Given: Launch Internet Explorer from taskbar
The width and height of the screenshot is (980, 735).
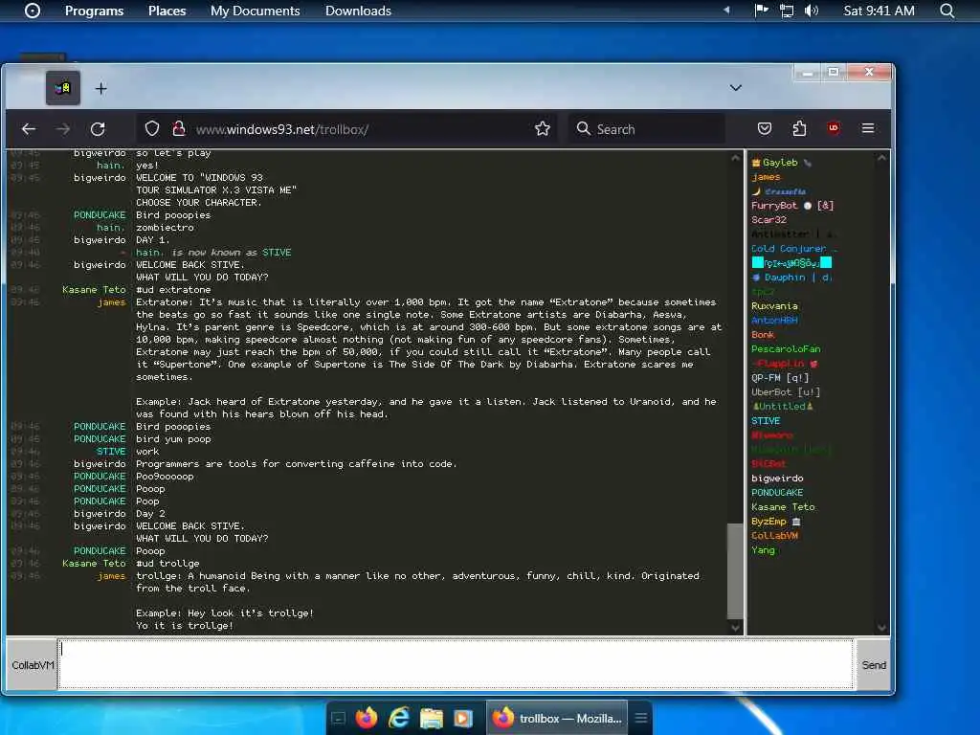Looking at the screenshot, I should coord(399,718).
